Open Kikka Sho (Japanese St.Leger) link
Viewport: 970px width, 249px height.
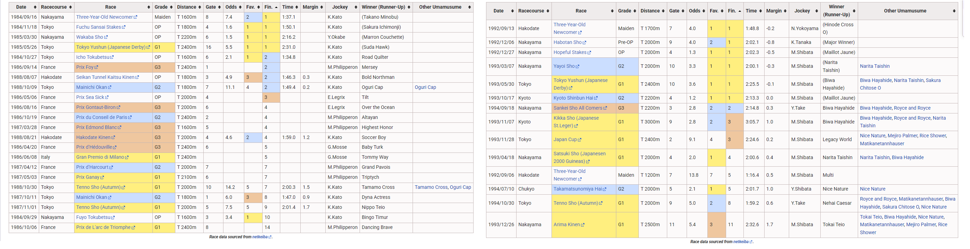click(576, 122)
